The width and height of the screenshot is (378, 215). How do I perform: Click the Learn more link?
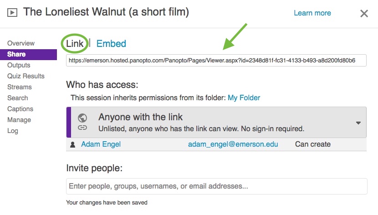[x=312, y=13]
